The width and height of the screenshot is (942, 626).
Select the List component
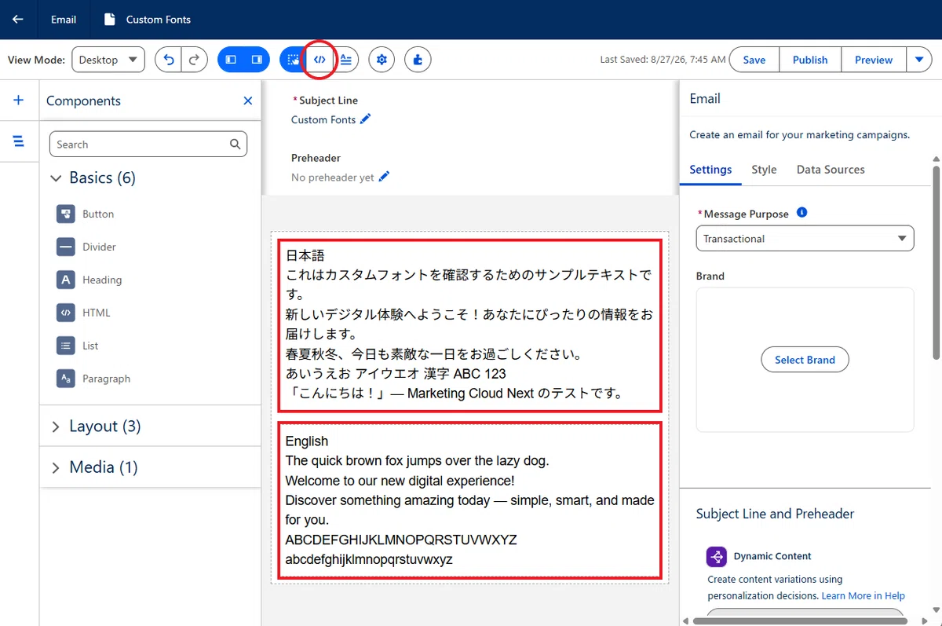77,346
